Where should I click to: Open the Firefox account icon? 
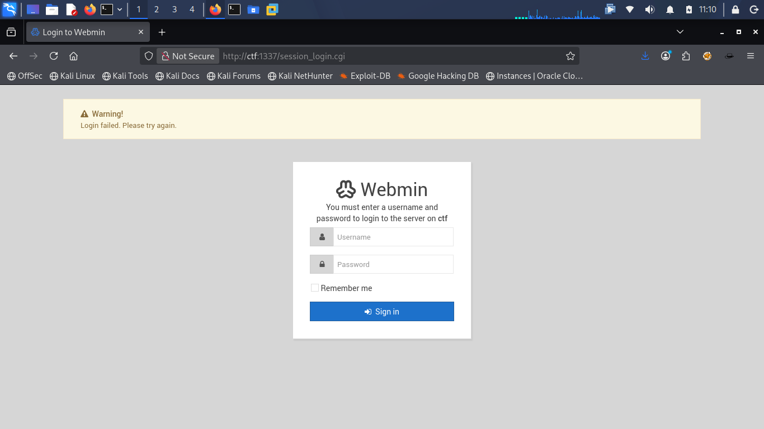[666, 56]
